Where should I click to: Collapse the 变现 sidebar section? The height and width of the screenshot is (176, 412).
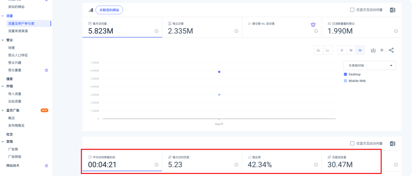pyautogui.click(x=3, y=142)
